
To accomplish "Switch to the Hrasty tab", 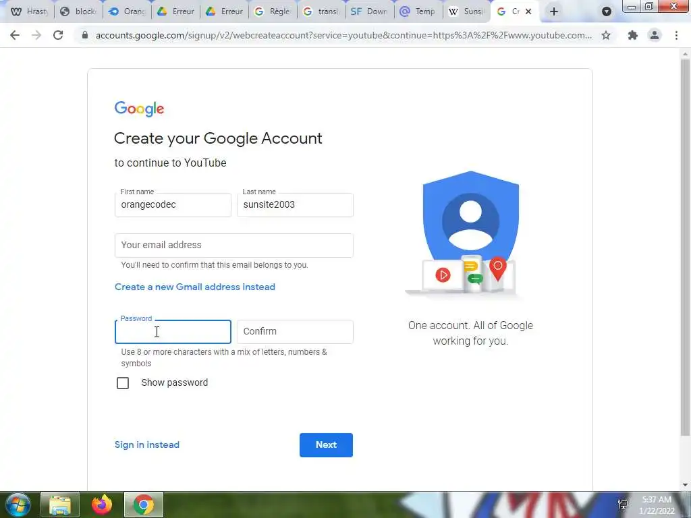I will point(30,11).
